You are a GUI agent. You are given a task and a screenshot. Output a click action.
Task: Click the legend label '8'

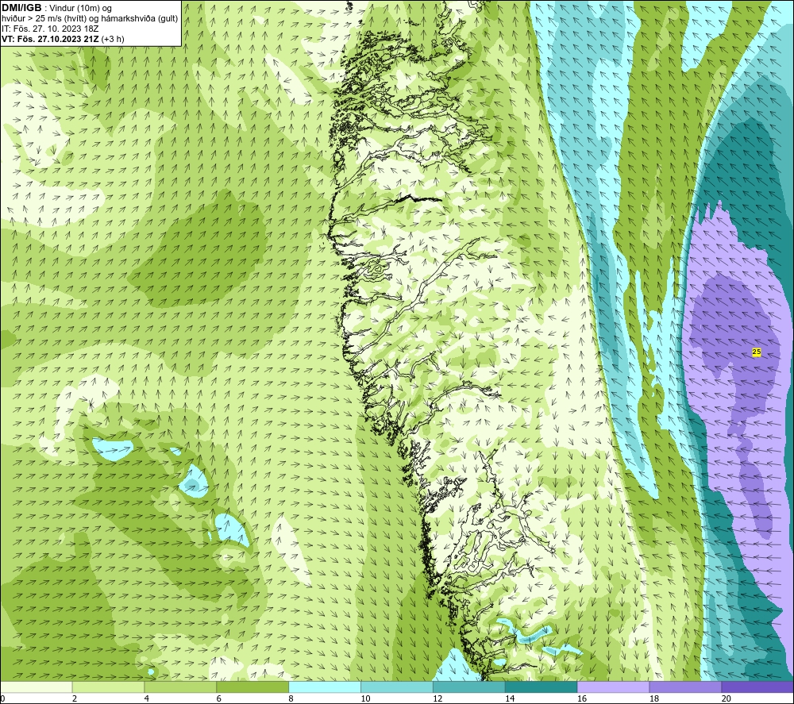click(291, 698)
